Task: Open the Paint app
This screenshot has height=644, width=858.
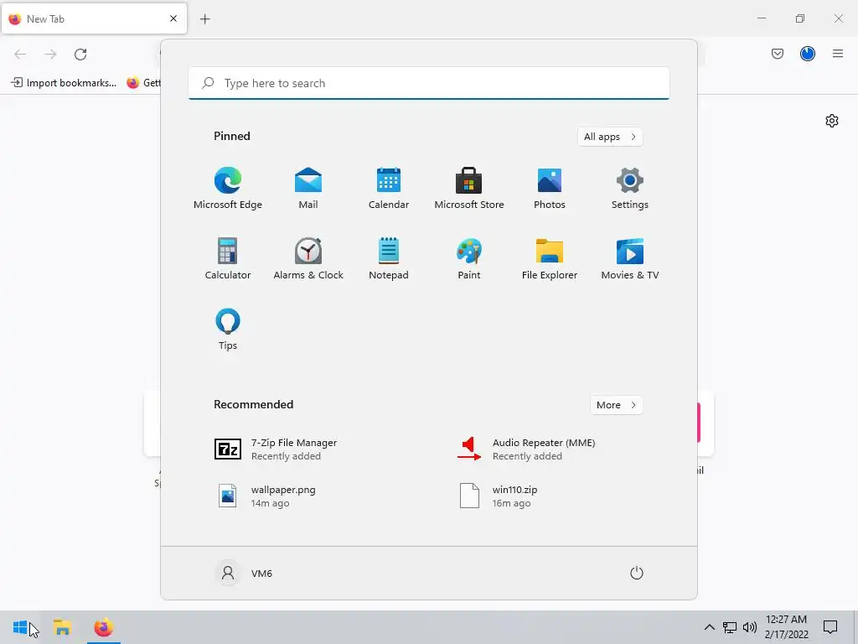Action: 469,259
